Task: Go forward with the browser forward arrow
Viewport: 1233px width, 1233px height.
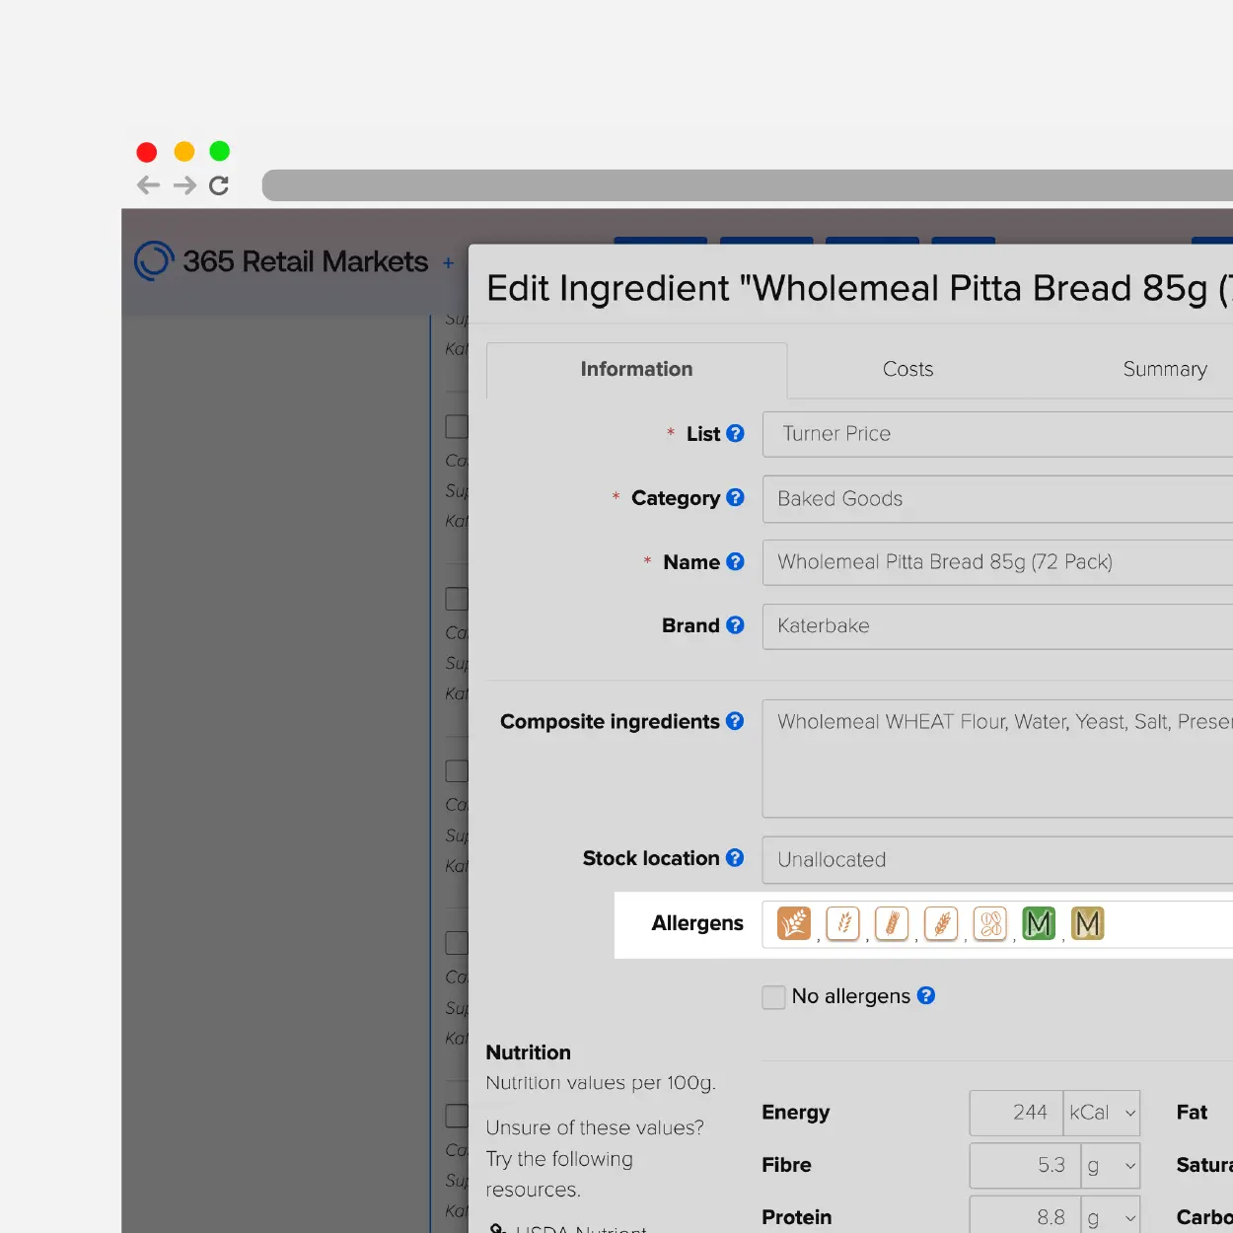Action: [184, 185]
